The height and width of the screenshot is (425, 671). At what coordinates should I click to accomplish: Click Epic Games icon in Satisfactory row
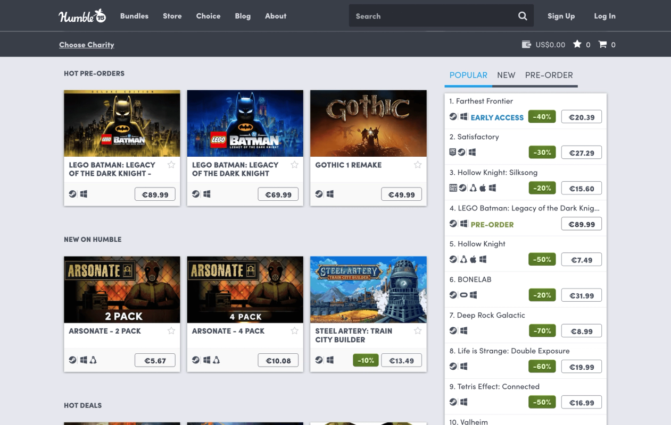tap(453, 152)
